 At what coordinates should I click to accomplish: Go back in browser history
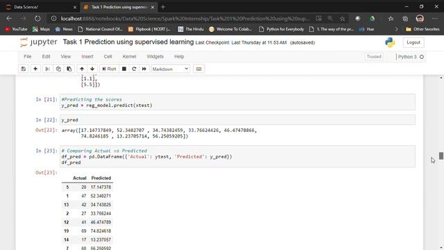(9, 19)
